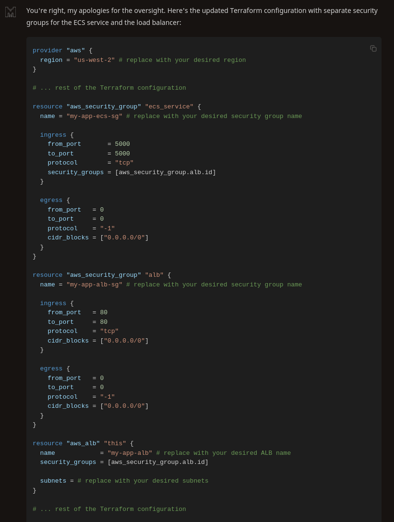This screenshot has height=522, width=394.
Task: Click the "ecs_service" resource name
Action: [x=169, y=107]
